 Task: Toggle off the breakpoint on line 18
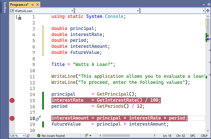tap(12, 118)
